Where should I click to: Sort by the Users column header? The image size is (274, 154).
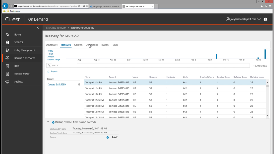point(135,77)
